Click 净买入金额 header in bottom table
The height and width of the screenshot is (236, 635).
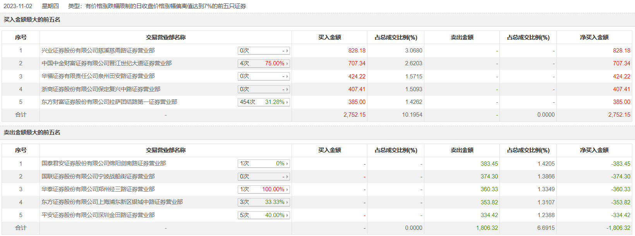coord(594,150)
